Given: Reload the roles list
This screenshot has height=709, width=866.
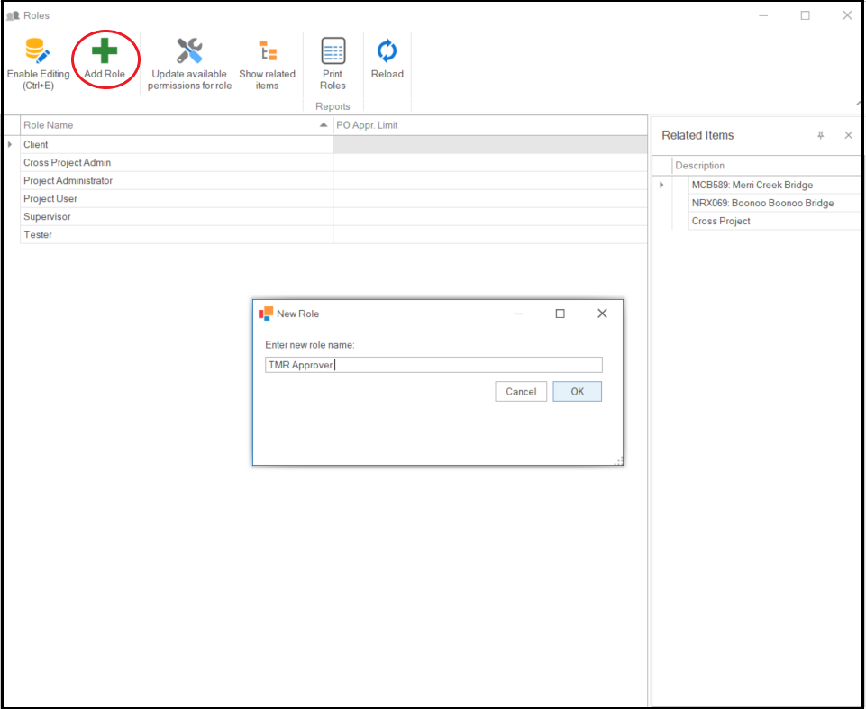Looking at the screenshot, I should [x=387, y=51].
